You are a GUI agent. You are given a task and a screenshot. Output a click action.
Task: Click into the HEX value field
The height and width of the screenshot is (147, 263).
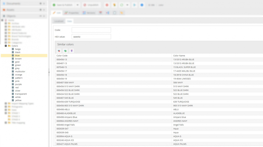(91, 37)
